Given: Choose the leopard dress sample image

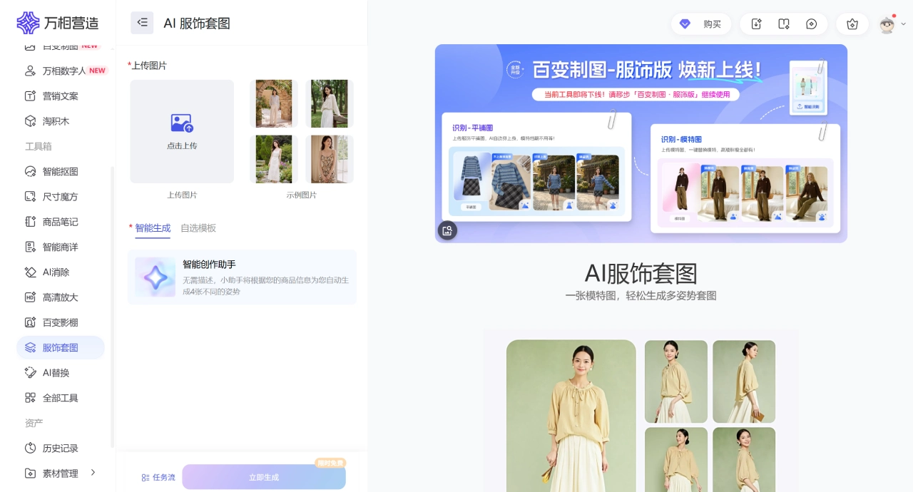Looking at the screenshot, I should coord(330,159).
